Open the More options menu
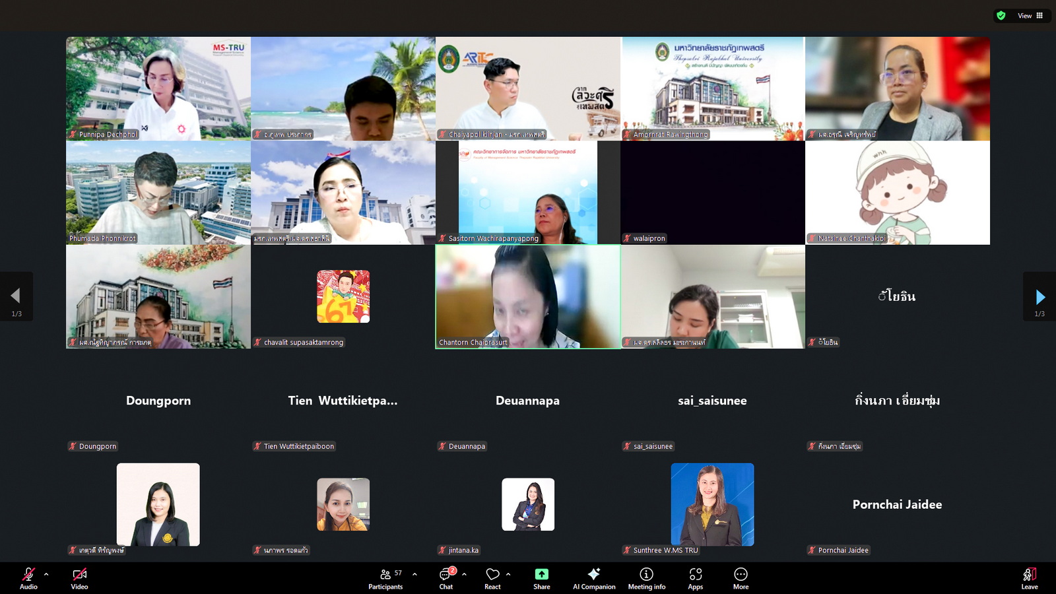Screen dimensions: 1056x594 [x=741, y=578]
